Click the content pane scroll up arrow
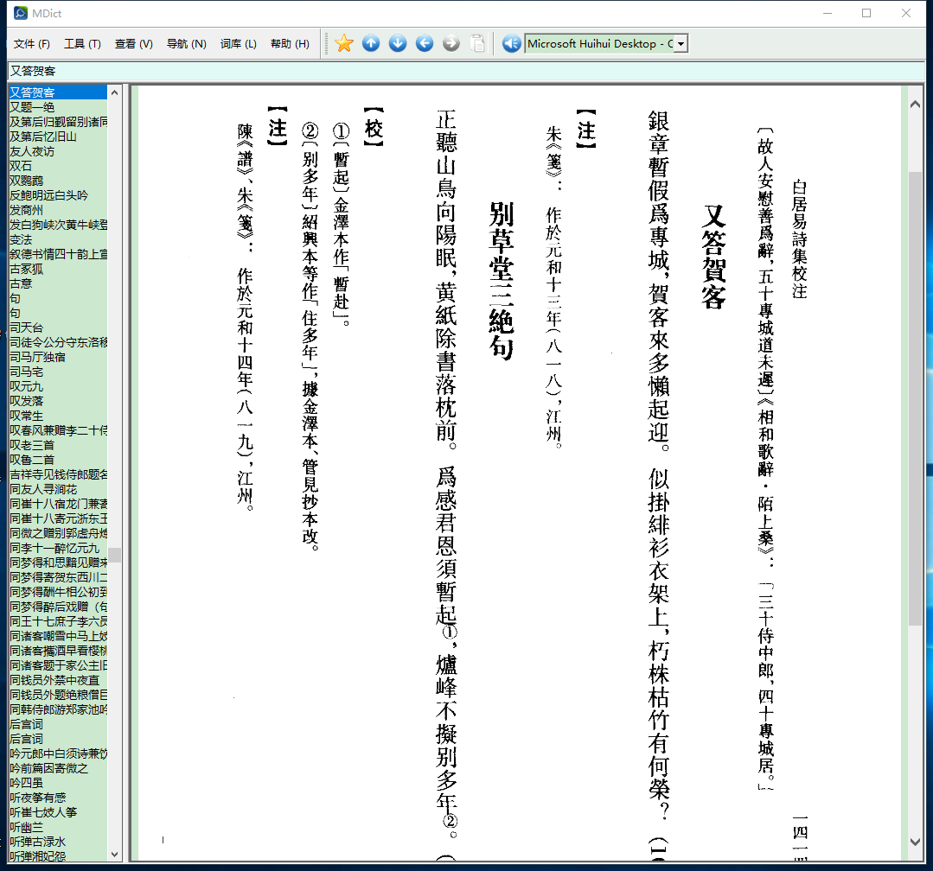The width and height of the screenshot is (933, 871). pyautogui.click(x=915, y=105)
